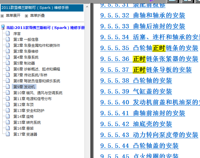Go to 第11章 电源和信号分布
The image size is (200, 158).
[33, 99]
